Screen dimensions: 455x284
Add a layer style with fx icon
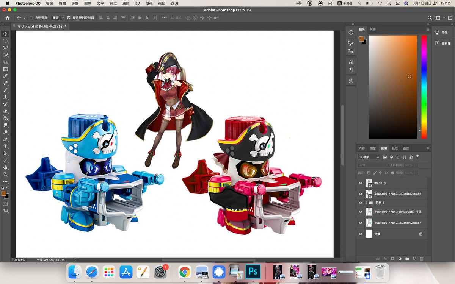pyautogui.click(x=385, y=259)
